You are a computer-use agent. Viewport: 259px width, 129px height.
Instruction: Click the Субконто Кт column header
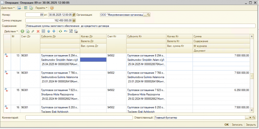[x=146, y=37]
